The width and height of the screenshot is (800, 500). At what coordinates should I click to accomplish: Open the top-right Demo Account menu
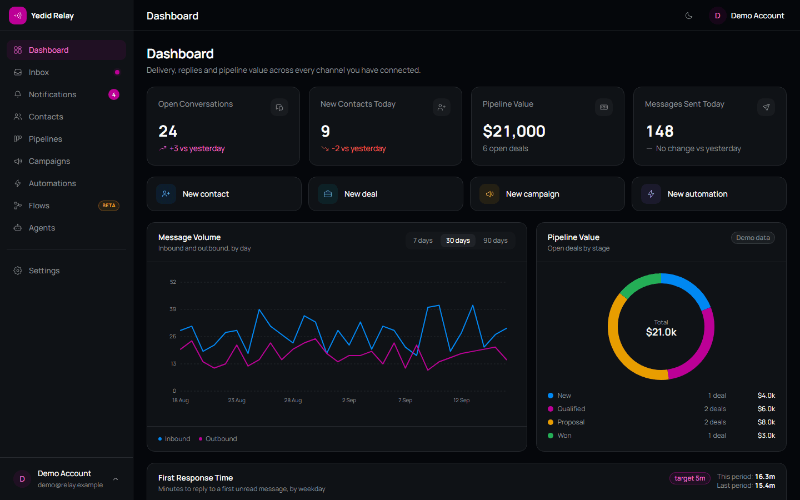pos(747,16)
